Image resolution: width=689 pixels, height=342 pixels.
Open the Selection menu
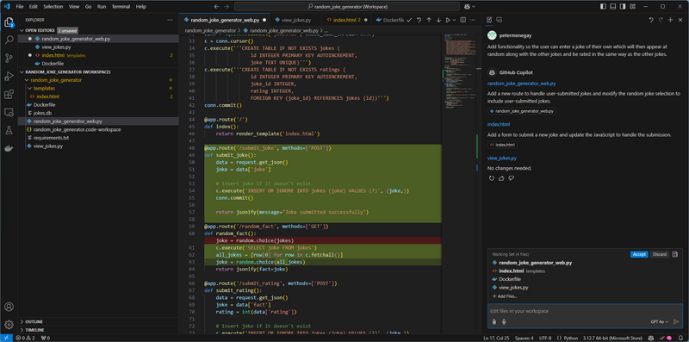click(53, 7)
